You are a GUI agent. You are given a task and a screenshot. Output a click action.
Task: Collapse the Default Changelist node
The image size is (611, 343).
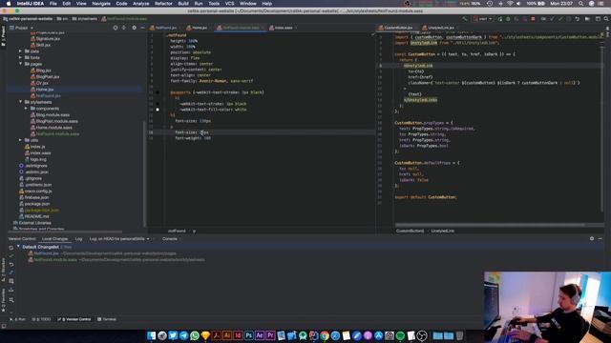[18, 247]
